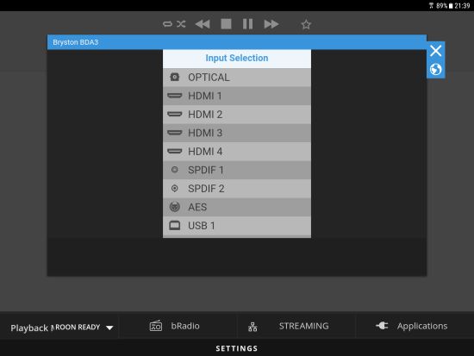Open the STREAMING tab
This screenshot has width=474, height=356.
tap(296, 326)
